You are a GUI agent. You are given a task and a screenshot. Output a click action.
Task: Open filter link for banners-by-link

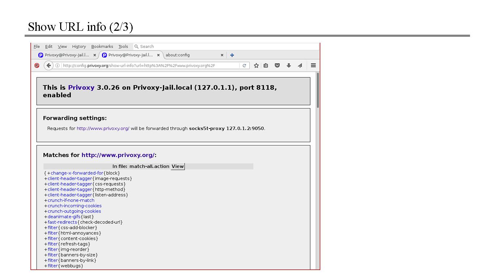[x=53, y=260]
